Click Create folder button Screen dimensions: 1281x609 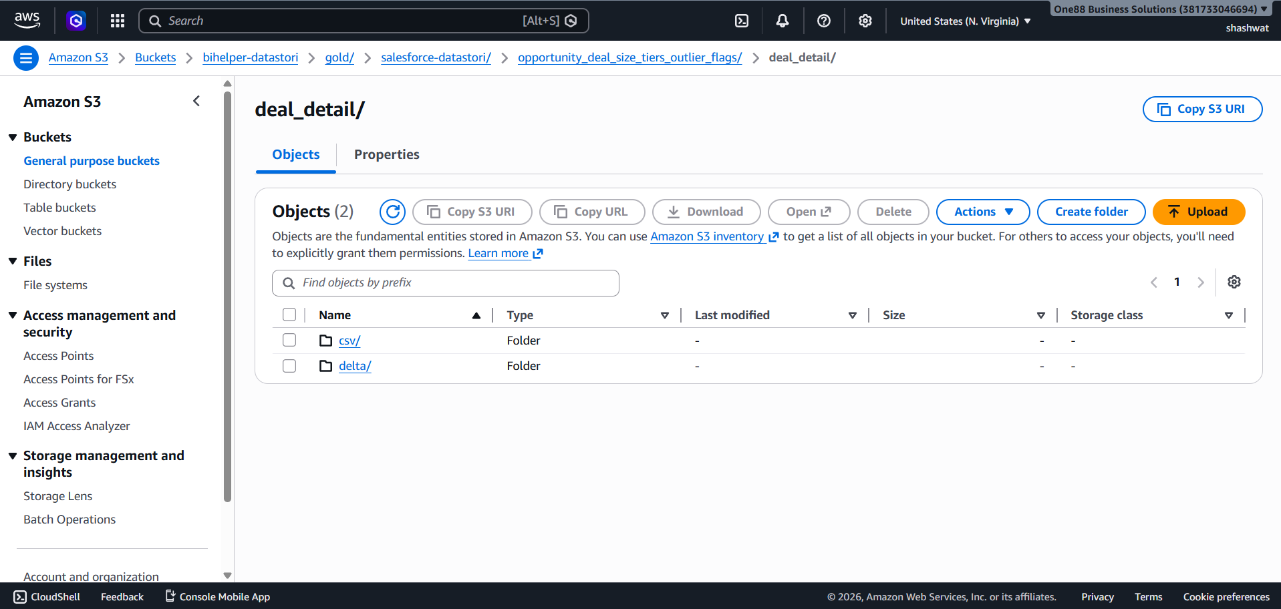tap(1091, 212)
